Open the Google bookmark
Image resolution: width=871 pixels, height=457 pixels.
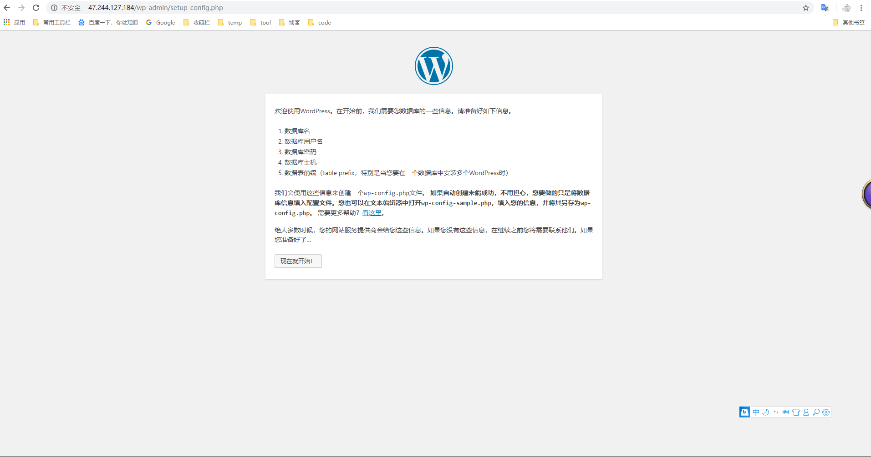tap(161, 22)
